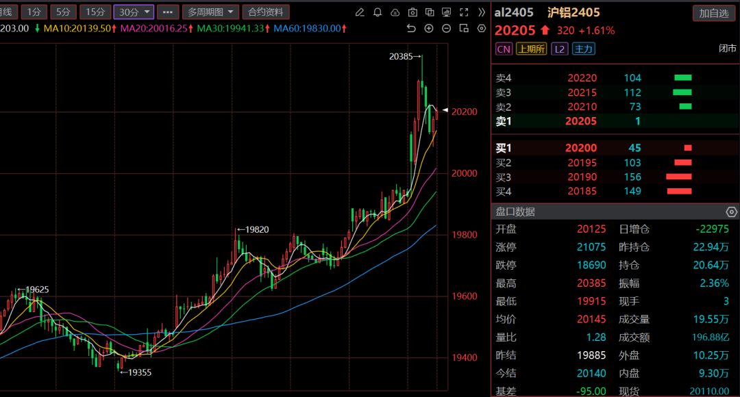Open 盘口数据 panel settings icon

point(730,212)
